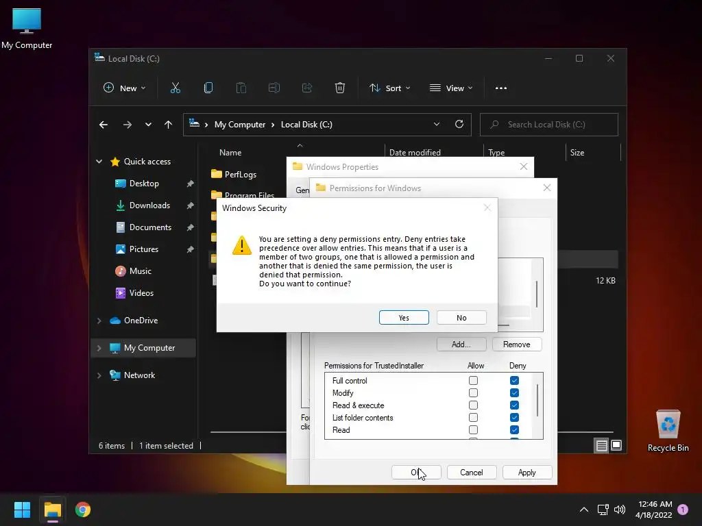The image size is (702, 526).
Task: Open the Windows Start button
Action: point(22,510)
